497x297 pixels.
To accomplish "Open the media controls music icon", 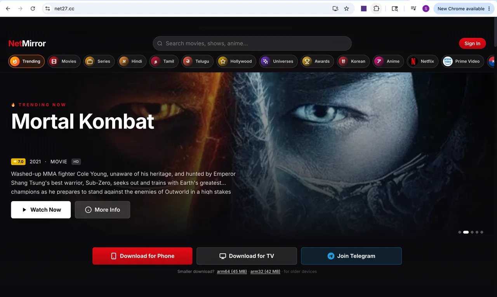I will tap(414, 9).
